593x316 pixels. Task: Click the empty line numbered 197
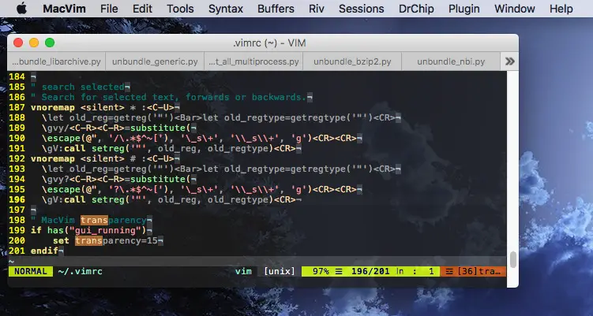pyautogui.click(x=257, y=210)
